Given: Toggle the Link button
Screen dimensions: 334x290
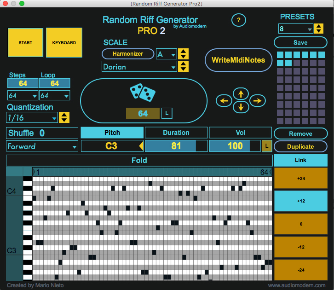Looking at the screenshot, I should click(300, 160).
